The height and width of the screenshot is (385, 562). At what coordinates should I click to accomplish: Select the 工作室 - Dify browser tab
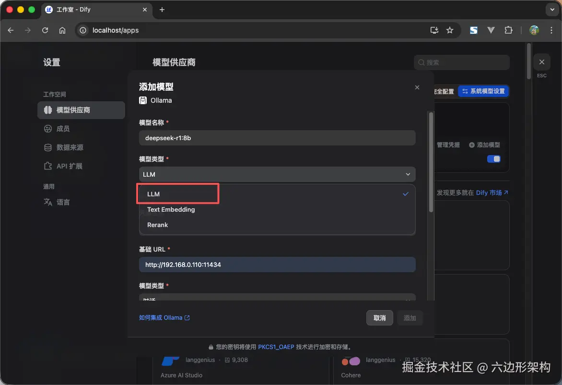97,10
